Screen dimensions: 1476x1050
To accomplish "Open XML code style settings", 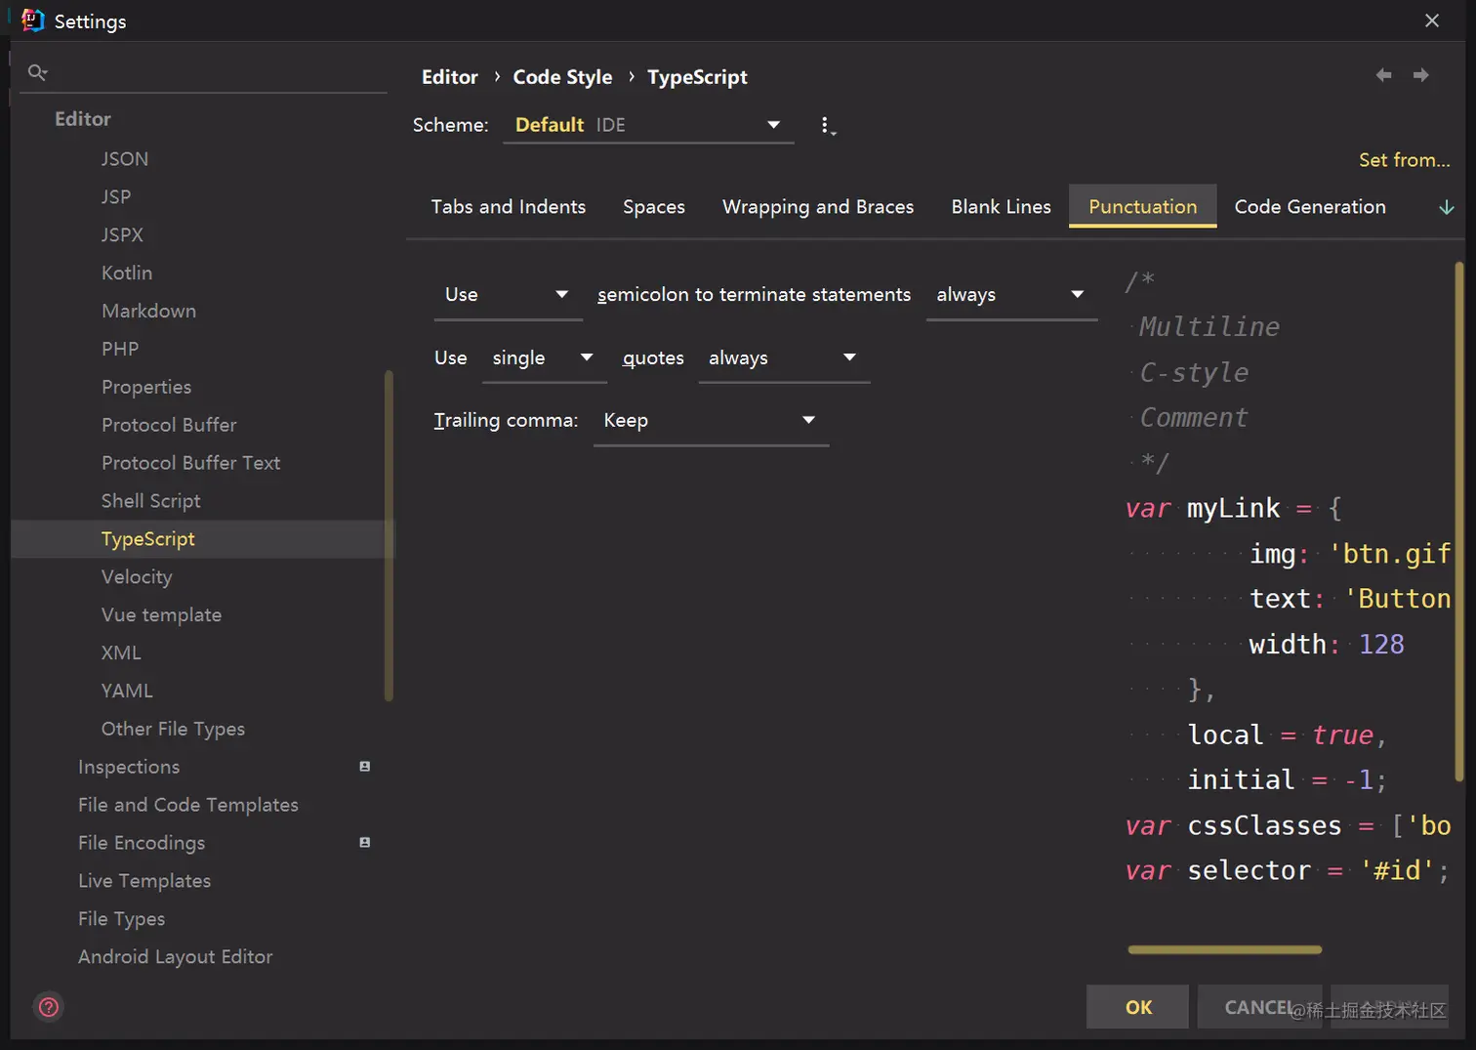I will [121, 653].
